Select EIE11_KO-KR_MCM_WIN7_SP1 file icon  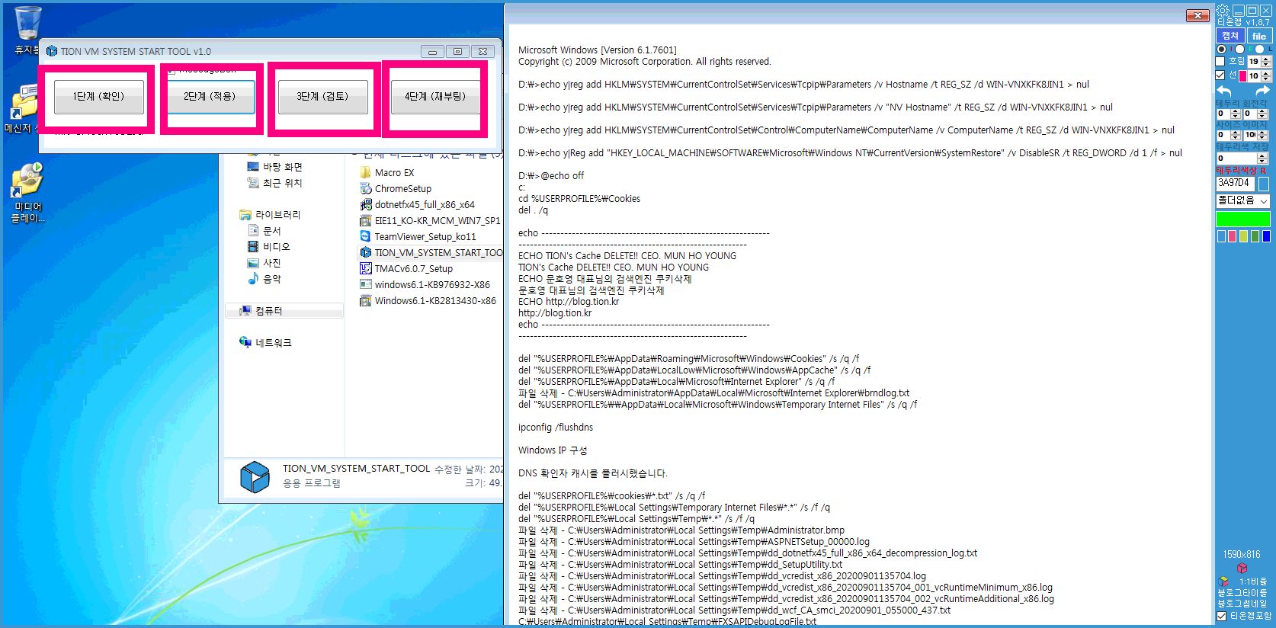pos(365,220)
